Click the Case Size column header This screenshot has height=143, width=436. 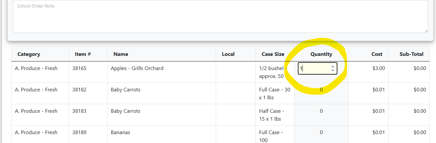273,54
